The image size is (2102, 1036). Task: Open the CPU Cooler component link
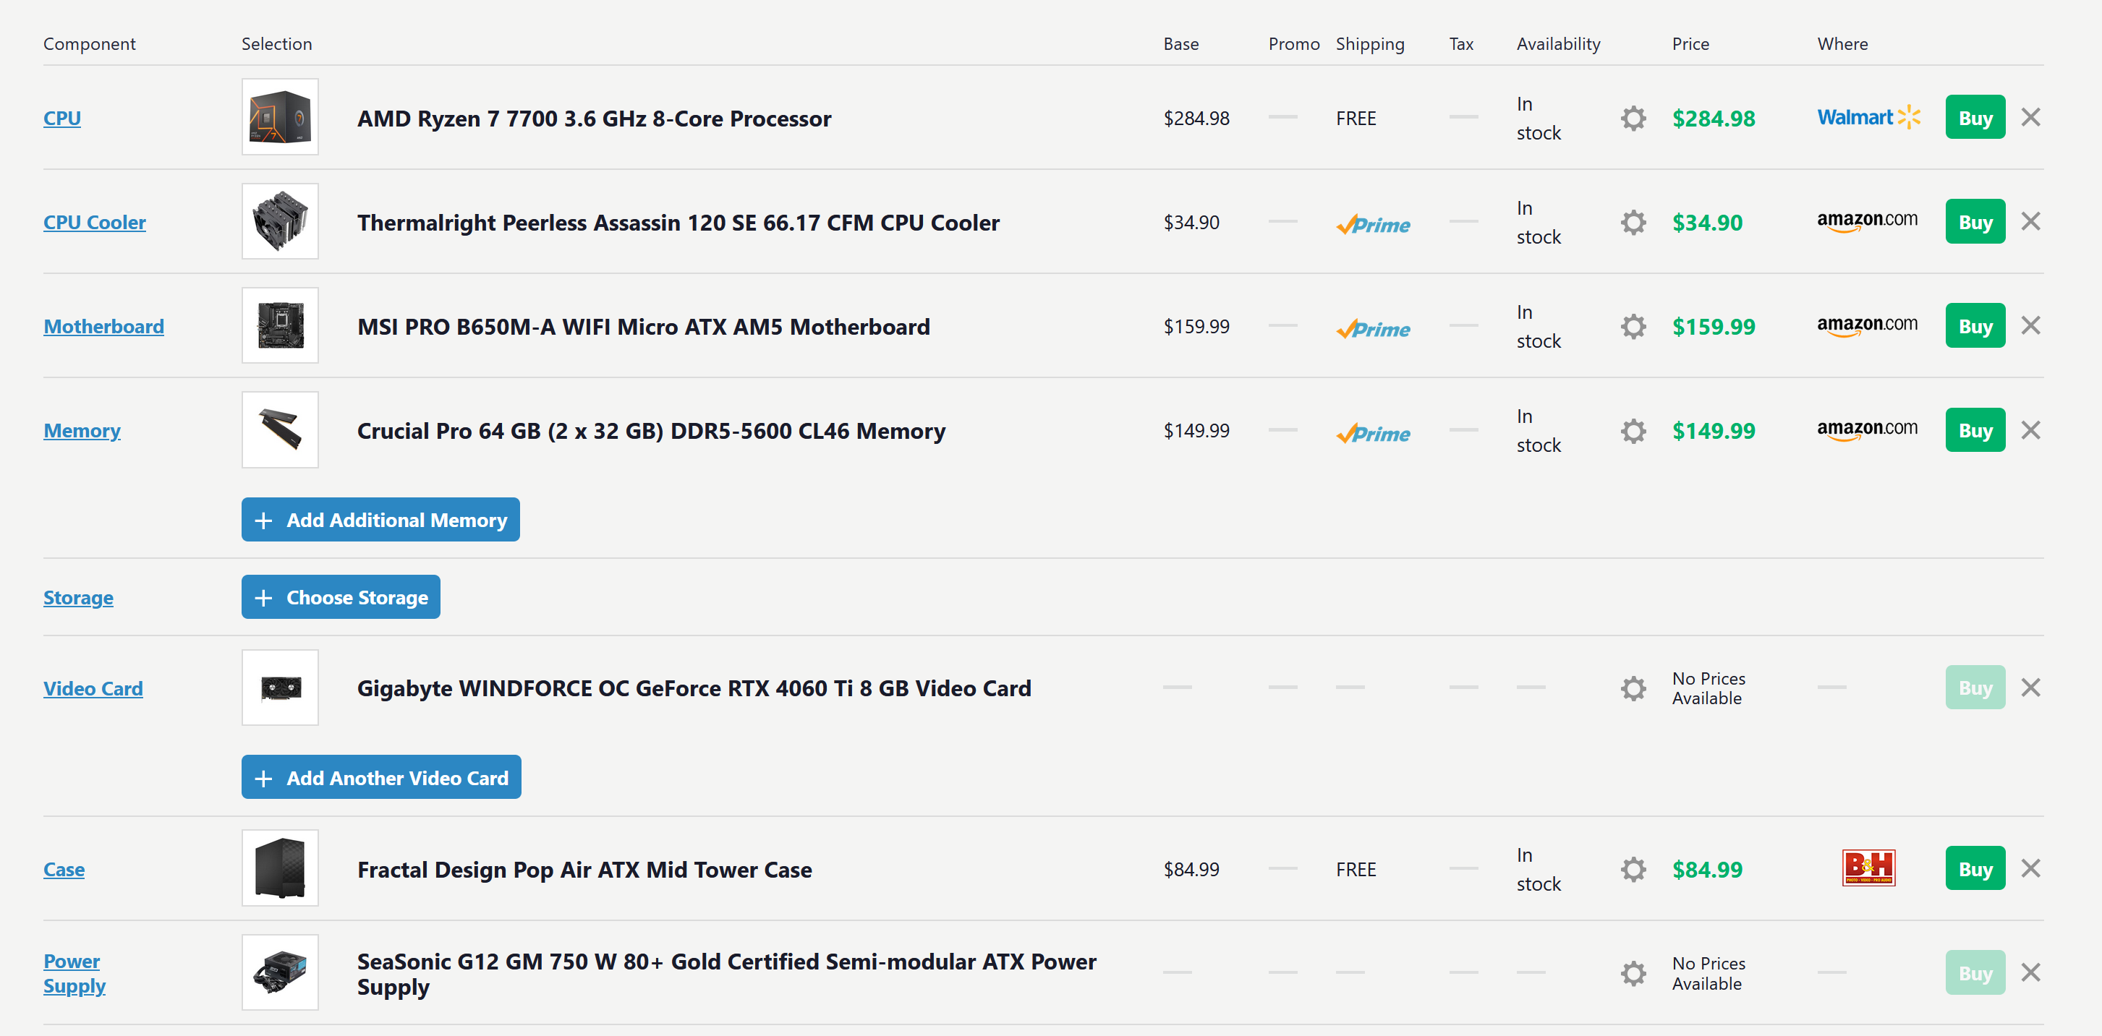pyautogui.click(x=95, y=223)
